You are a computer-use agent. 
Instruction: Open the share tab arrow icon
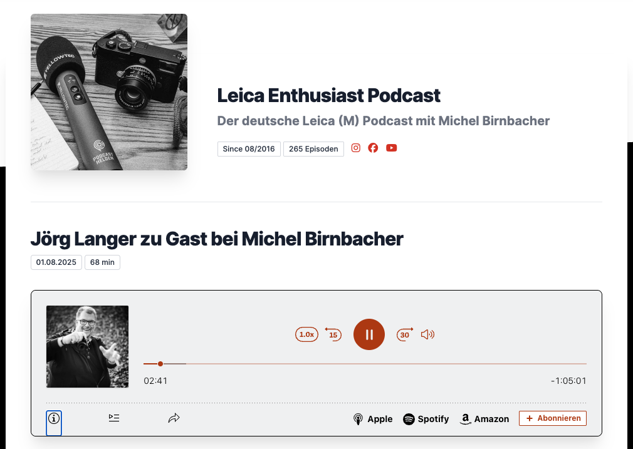[174, 418]
